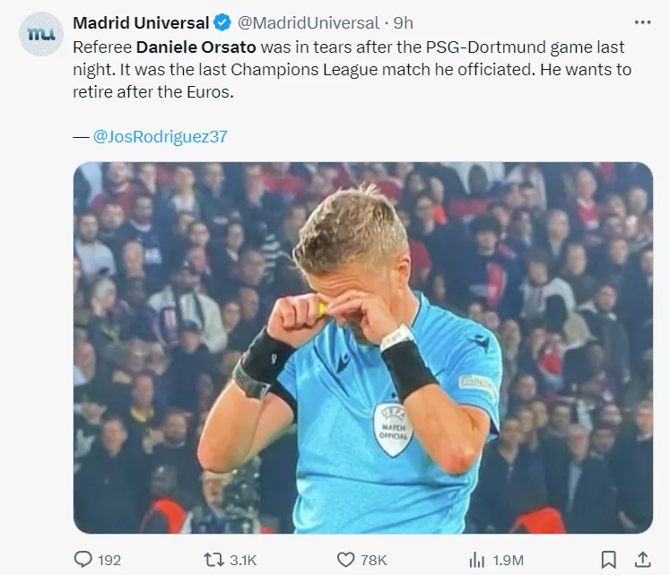Open the Madrid Universal profile avatar
Viewport: 670px width, 575px height.
click(41, 32)
